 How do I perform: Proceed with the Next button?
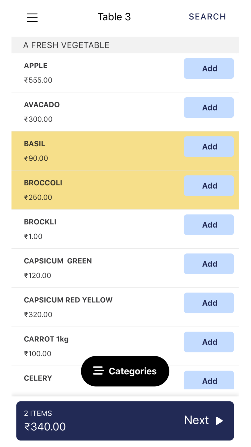pyautogui.click(x=203, y=420)
